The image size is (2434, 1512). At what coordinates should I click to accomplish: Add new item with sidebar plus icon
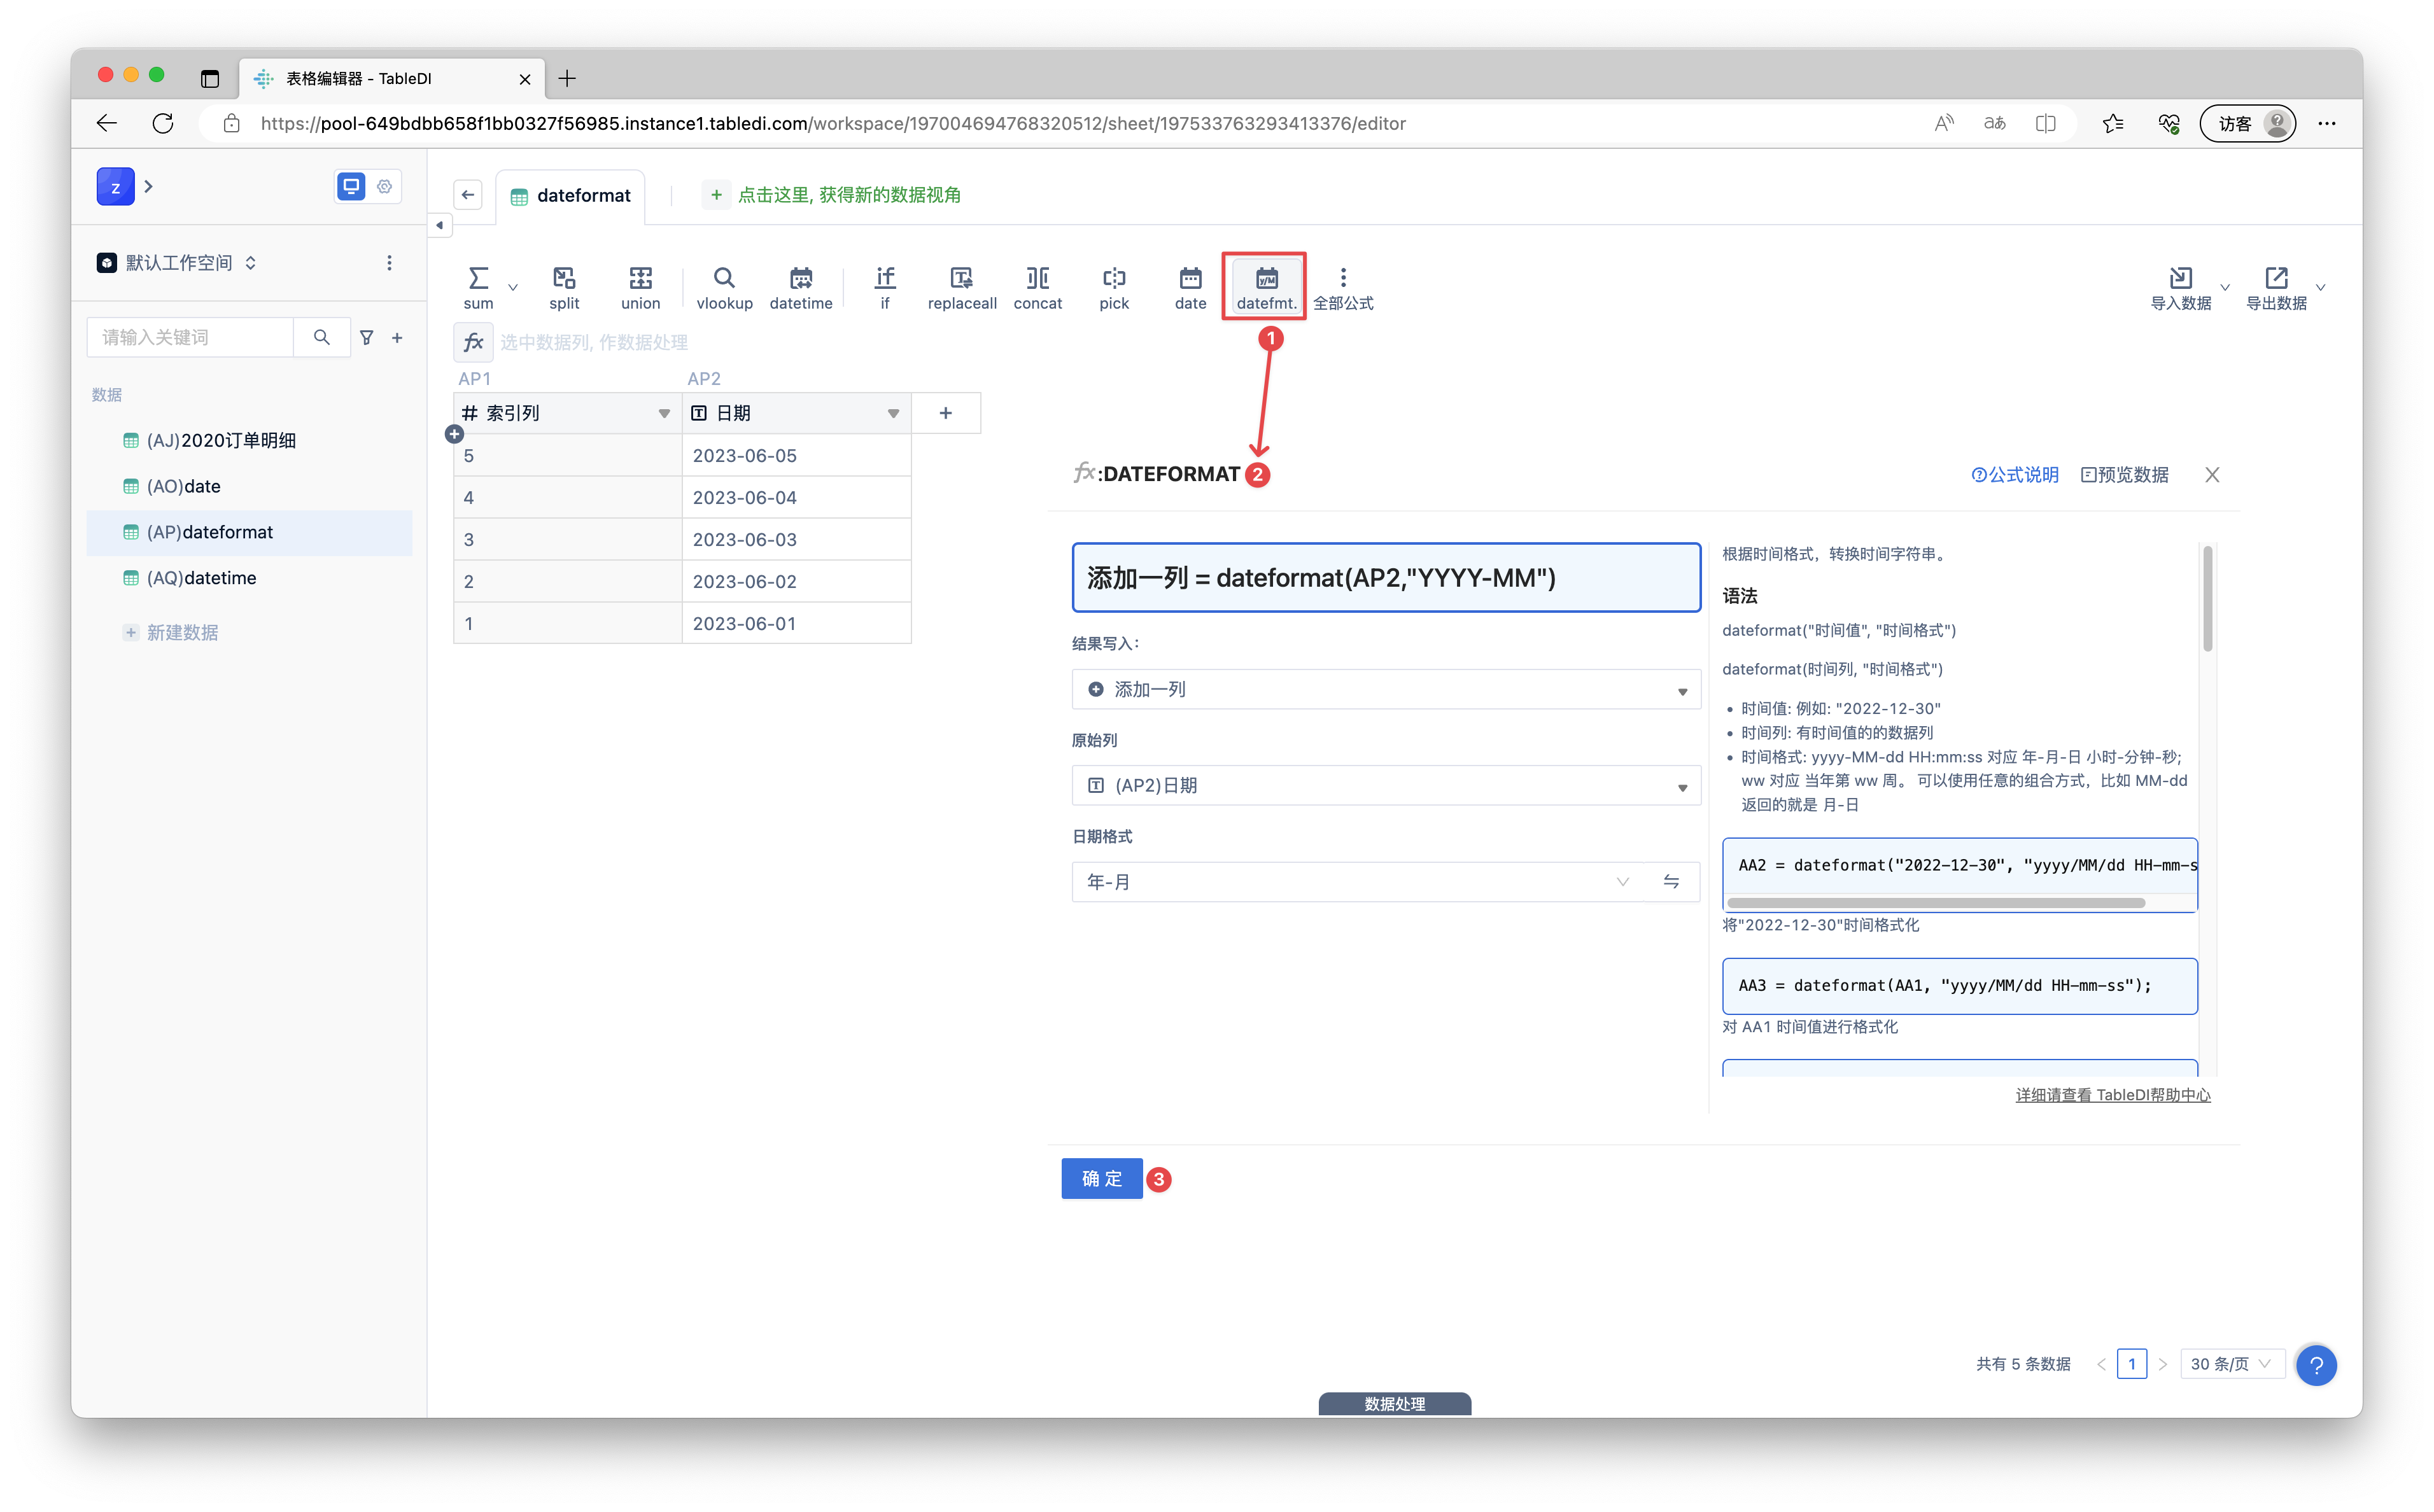pyautogui.click(x=397, y=338)
